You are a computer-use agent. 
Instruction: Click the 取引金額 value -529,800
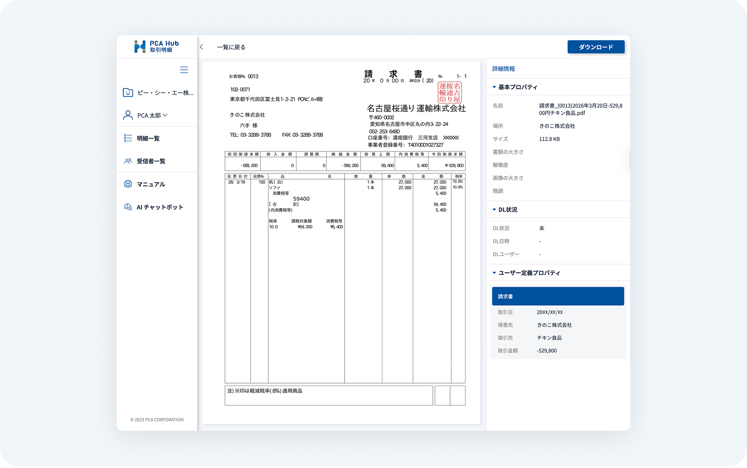click(x=547, y=351)
